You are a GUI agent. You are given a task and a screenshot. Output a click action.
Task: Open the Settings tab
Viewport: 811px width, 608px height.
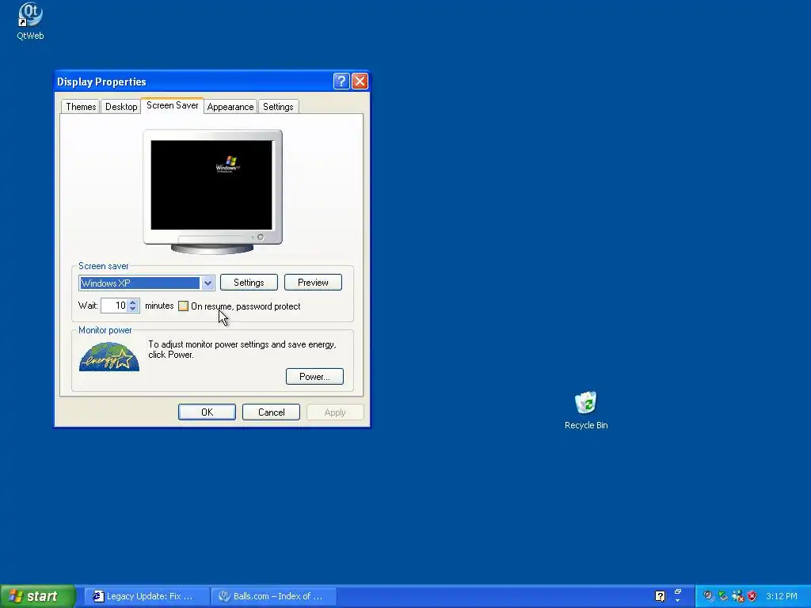278,107
